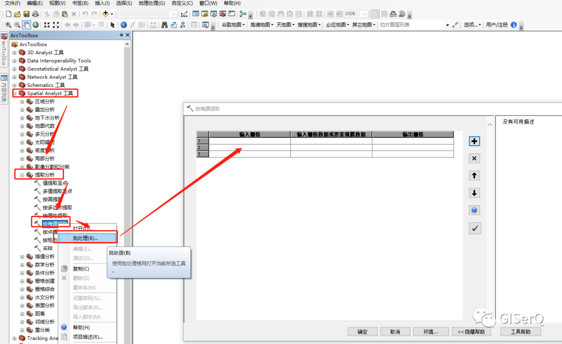Viewport: 562px width, 344px height.
Task: Choose 项目描述(R)... from context menu
Action: 88,337
